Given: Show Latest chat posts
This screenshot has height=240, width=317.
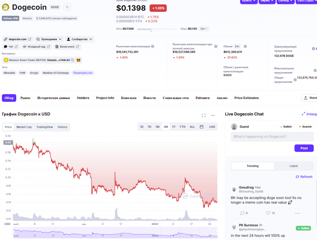Looking at the screenshot, I should 293,166.
